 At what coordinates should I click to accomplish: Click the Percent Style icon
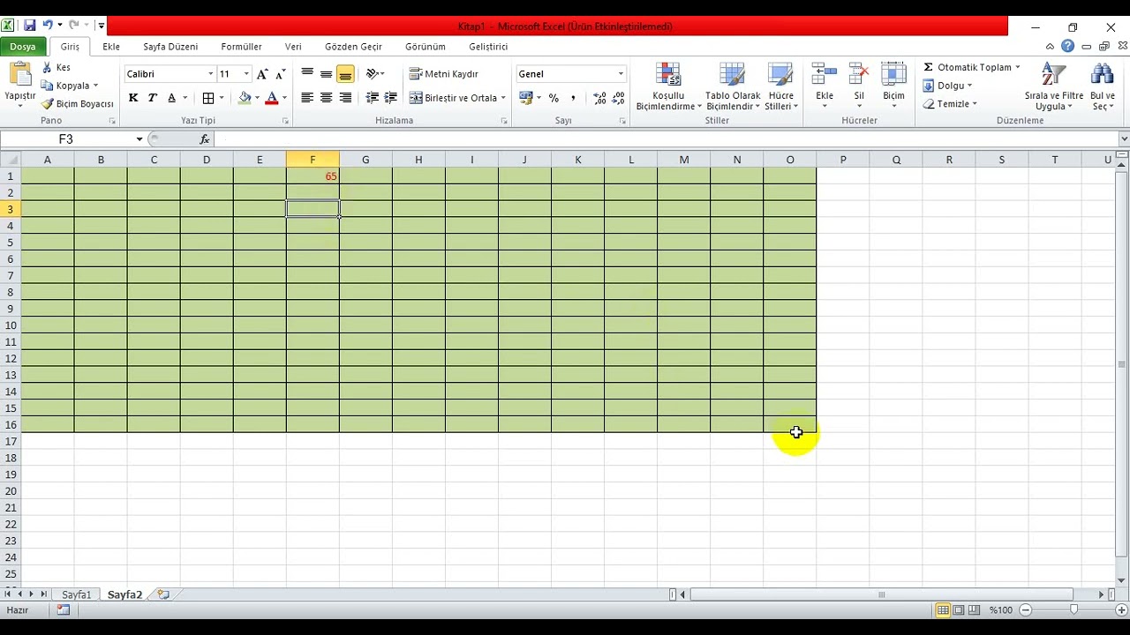click(x=554, y=98)
